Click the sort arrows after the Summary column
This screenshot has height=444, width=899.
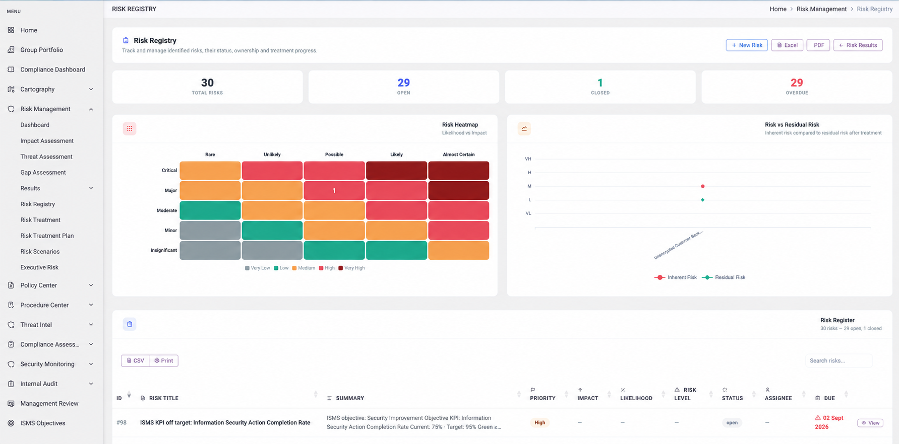[x=519, y=394]
